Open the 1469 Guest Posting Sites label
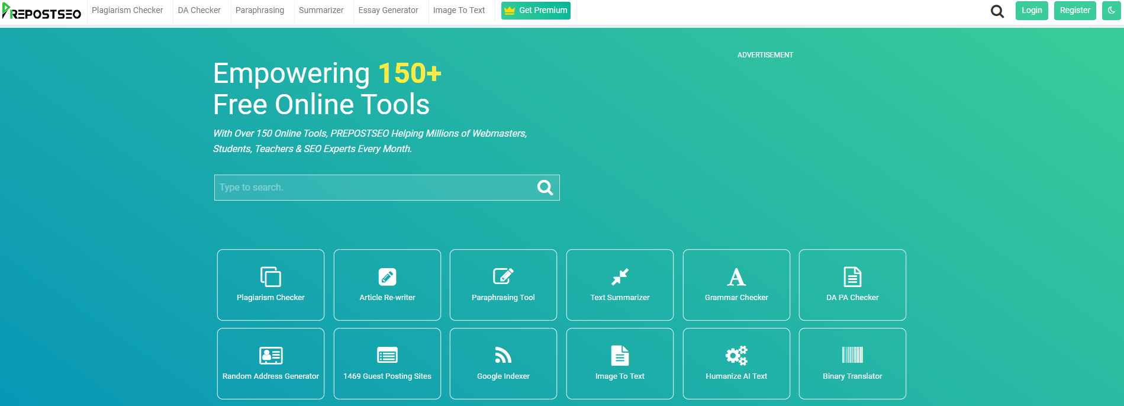Screen dimensions: 1124x406 (x=387, y=376)
